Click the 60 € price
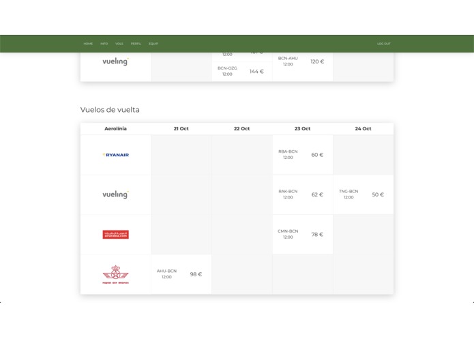 tap(317, 155)
